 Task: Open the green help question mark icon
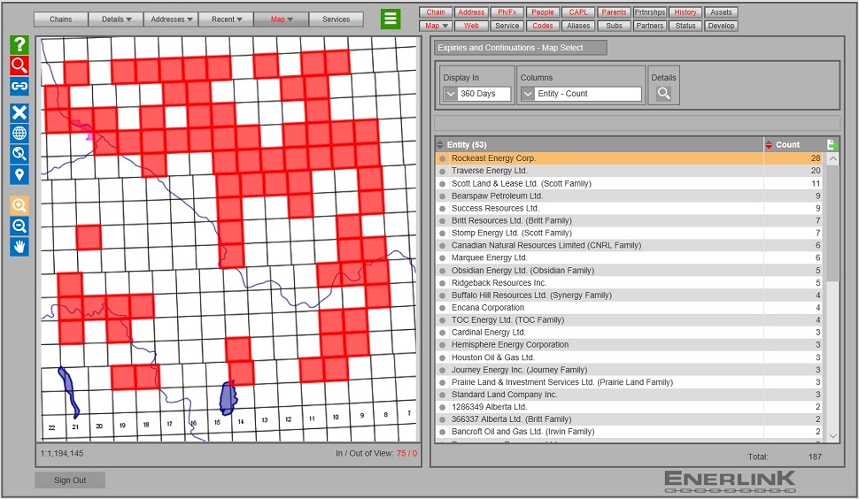19,45
